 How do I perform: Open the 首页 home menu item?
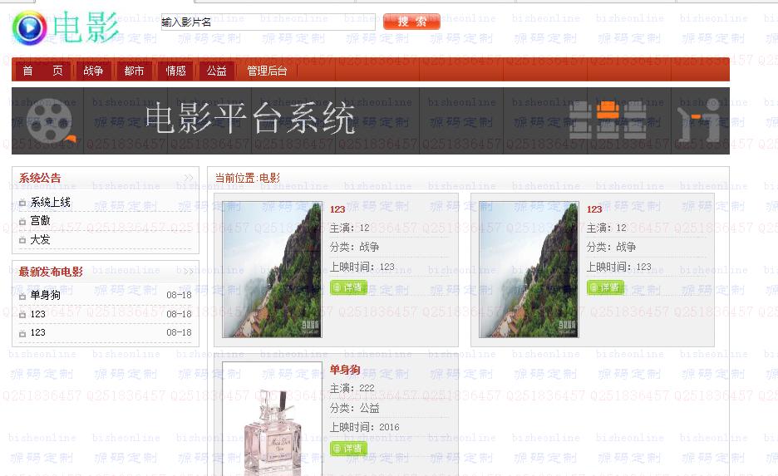click(x=42, y=71)
